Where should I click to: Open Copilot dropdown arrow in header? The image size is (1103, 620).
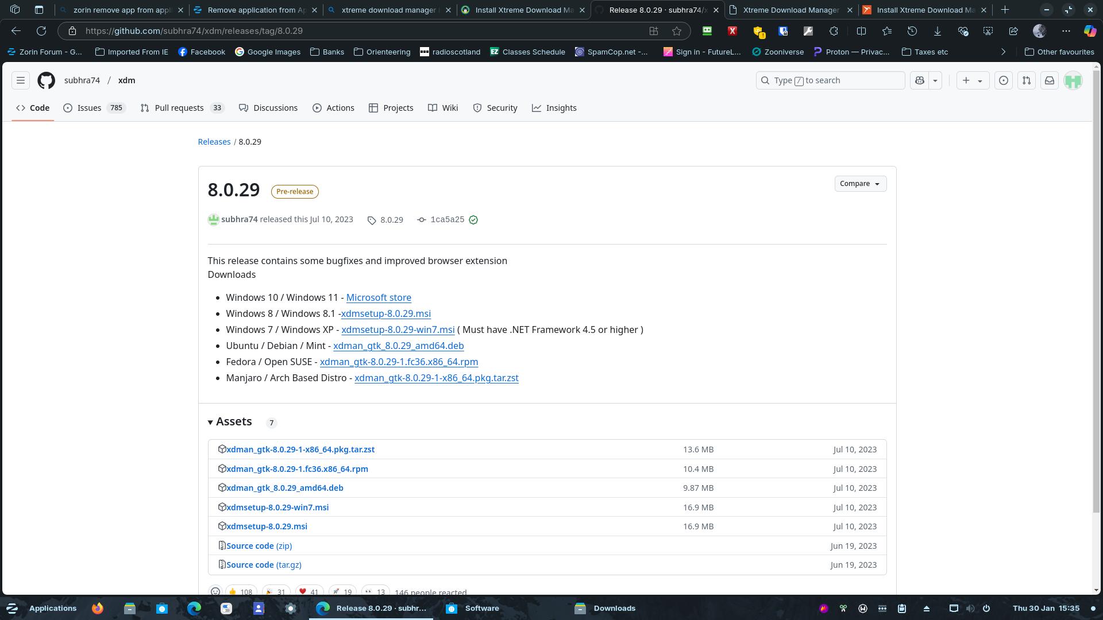click(x=935, y=80)
